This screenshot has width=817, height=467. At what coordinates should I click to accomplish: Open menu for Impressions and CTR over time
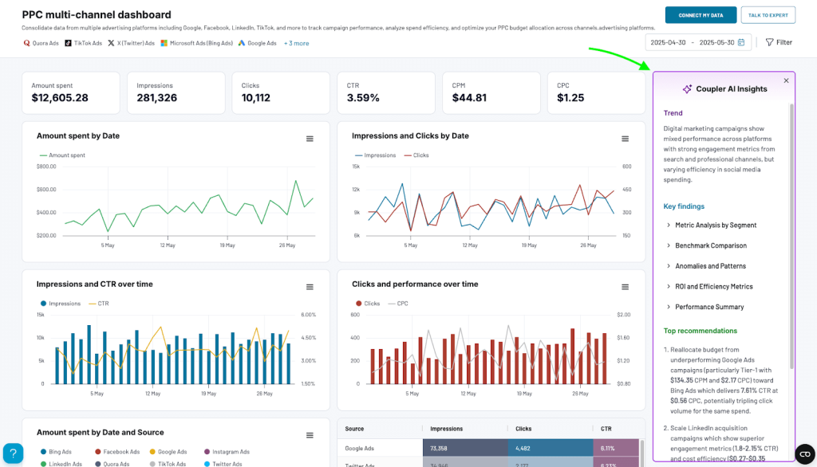tap(310, 287)
